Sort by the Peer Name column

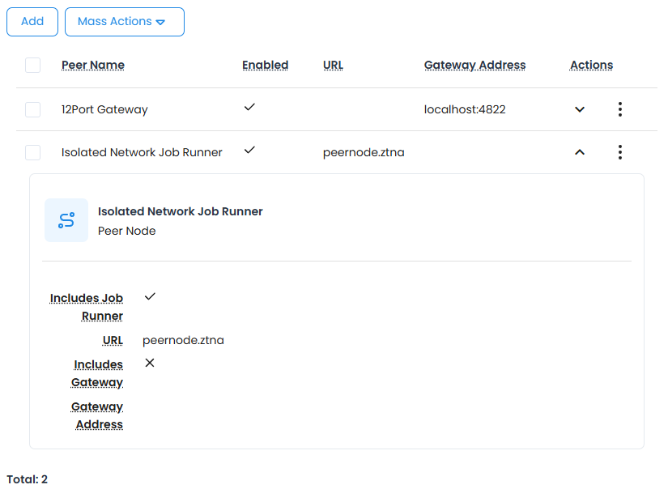(x=92, y=65)
